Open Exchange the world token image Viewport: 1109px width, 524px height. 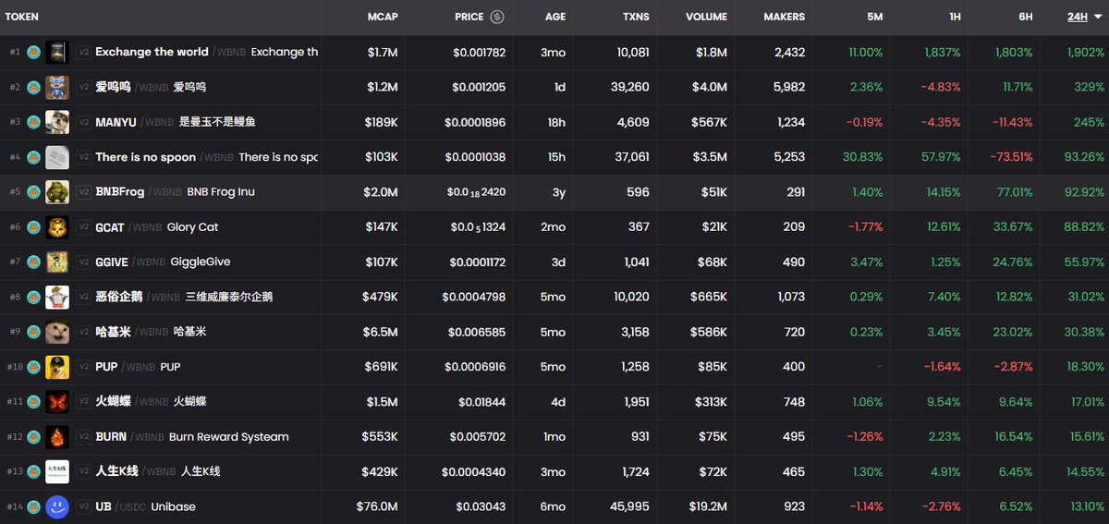(57, 52)
